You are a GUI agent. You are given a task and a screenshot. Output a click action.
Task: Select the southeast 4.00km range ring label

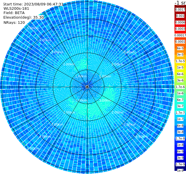pos(142,136)
